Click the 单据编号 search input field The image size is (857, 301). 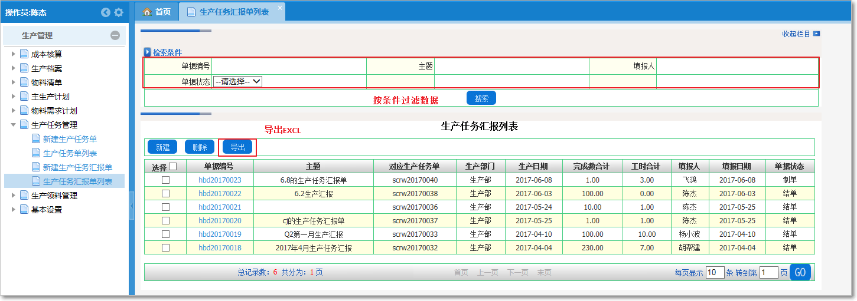pos(289,66)
